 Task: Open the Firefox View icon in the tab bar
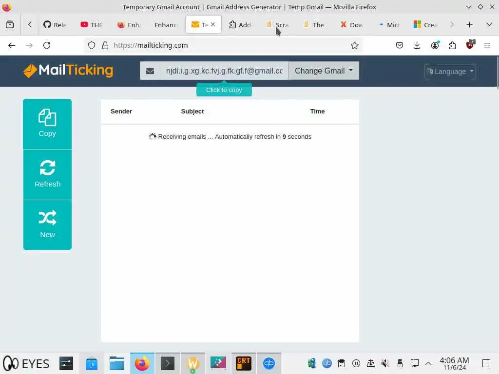(x=10, y=24)
